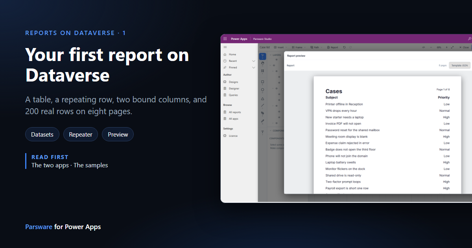Click the Power Apps title in header
This screenshot has height=248, width=472.
239,39
